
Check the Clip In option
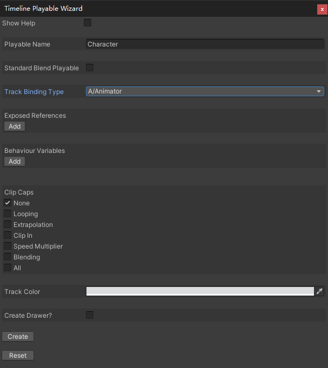(8, 235)
